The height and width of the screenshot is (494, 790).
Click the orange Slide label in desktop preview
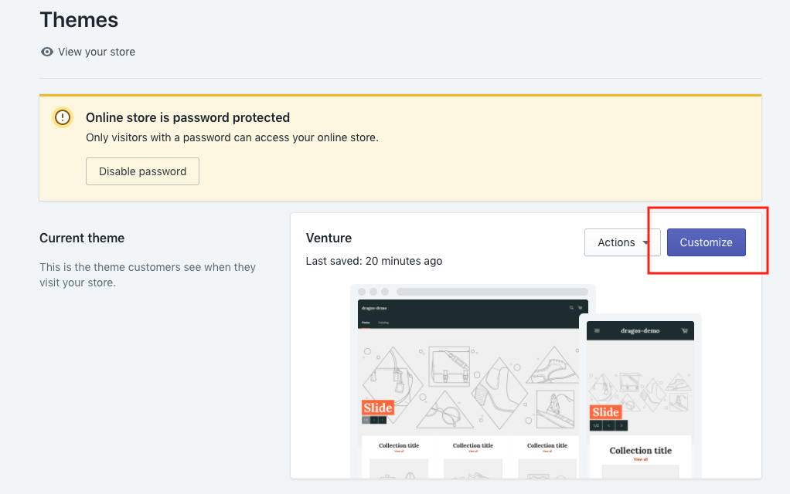point(378,408)
